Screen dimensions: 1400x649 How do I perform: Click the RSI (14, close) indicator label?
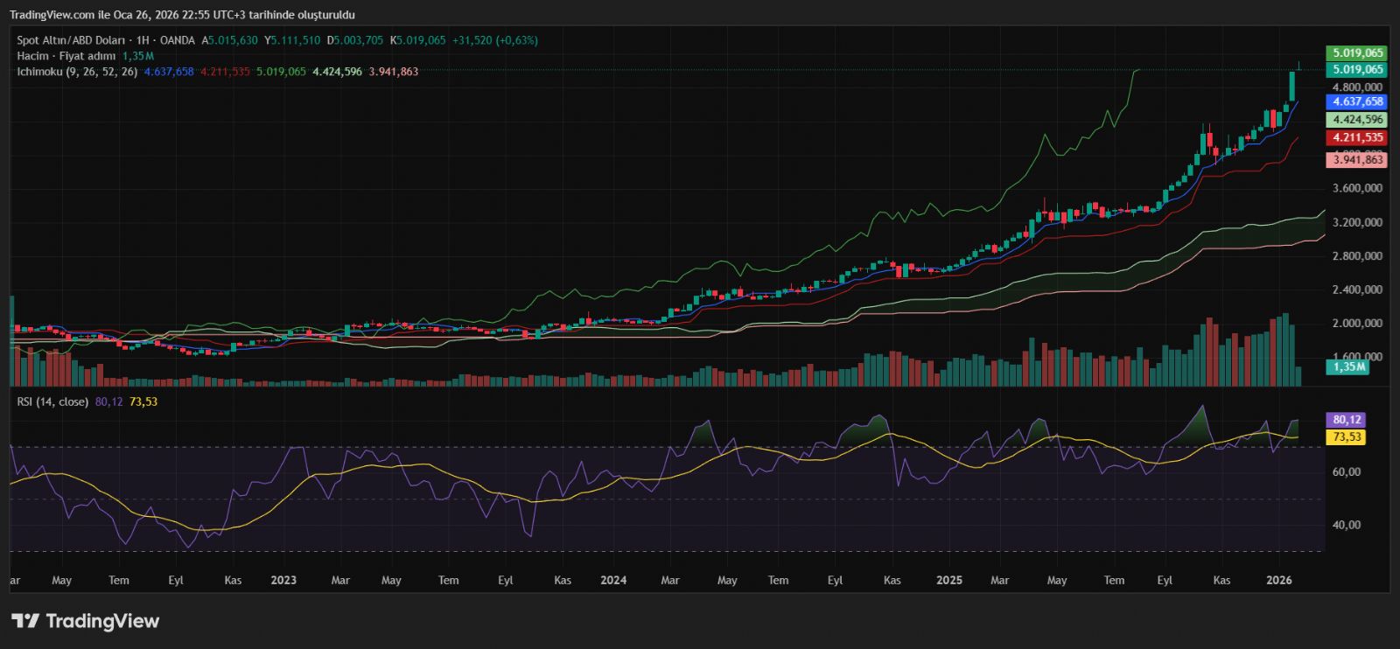coord(52,401)
